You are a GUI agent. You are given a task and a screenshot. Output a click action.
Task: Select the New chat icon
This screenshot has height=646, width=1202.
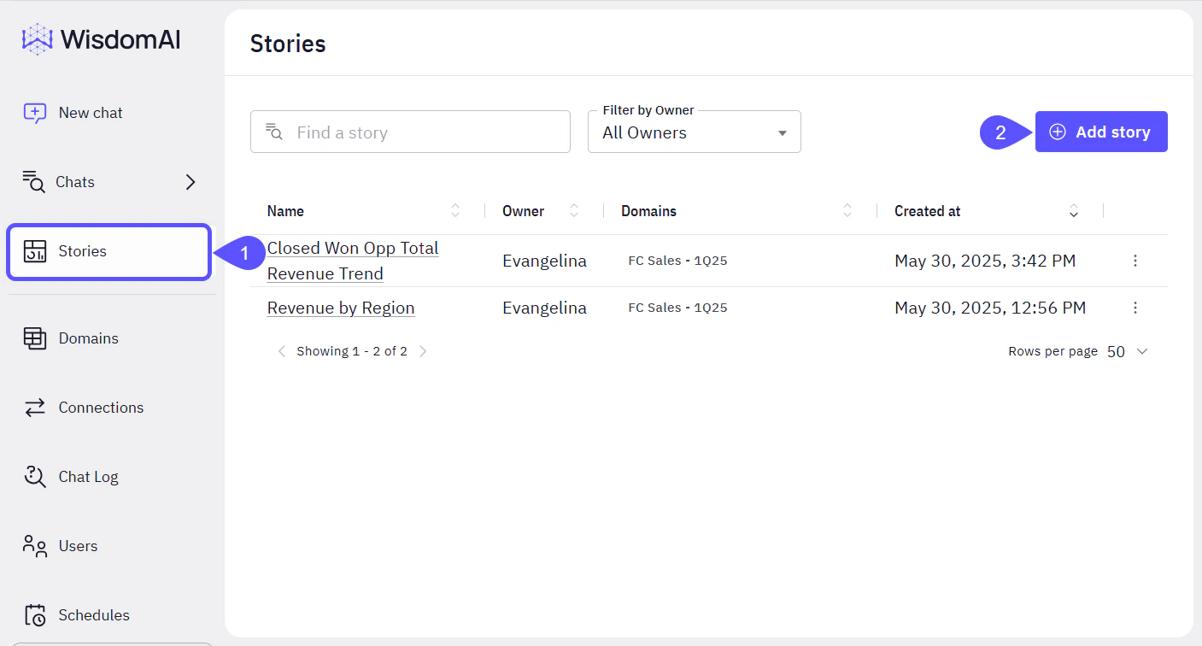click(x=33, y=112)
